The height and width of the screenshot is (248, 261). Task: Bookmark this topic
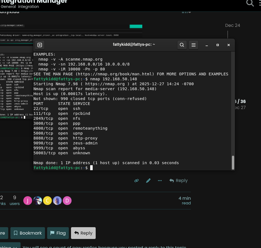[28, 233]
